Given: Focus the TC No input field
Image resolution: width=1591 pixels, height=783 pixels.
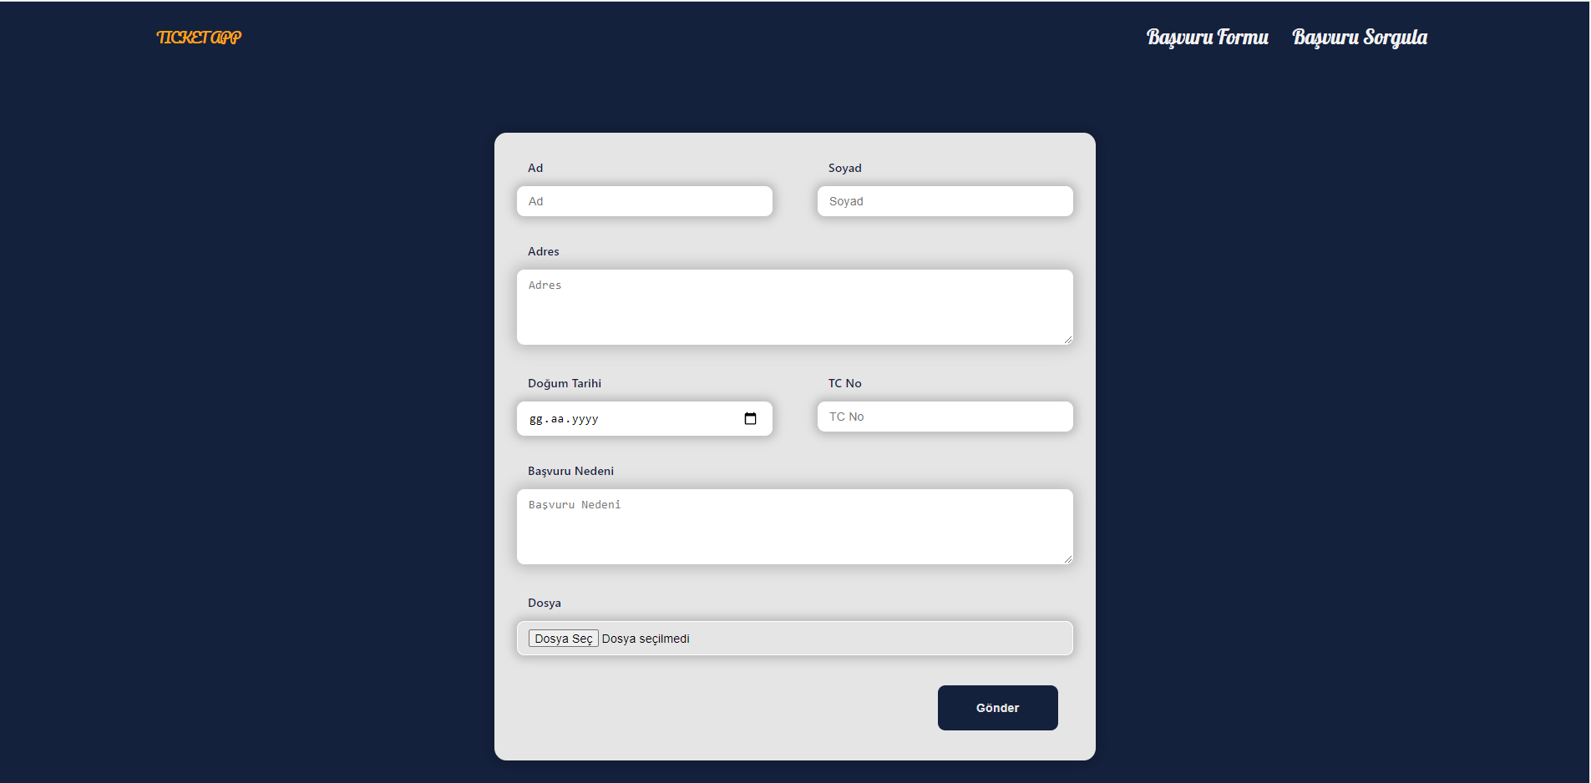Looking at the screenshot, I should click(x=945, y=417).
